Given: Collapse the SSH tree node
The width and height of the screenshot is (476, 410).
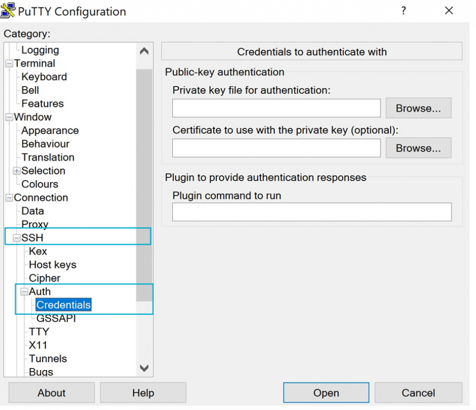Looking at the screenshot, I should coord(17,238).
